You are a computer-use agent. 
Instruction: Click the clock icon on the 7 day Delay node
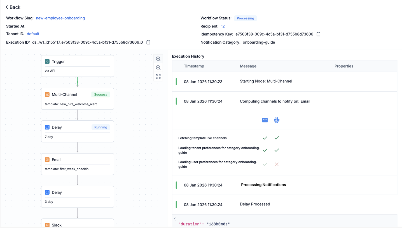(46, 127)
